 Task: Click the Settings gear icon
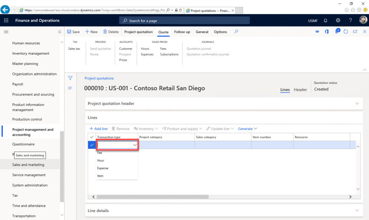(x=338, y=21)
